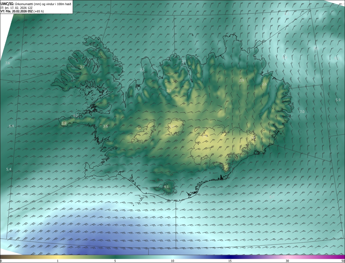Click the valid time "VT: Fös. 20.02.2026 05Z (+65 h)"
The width and height of the screenshot is (345, 263).
click(23, 11)
